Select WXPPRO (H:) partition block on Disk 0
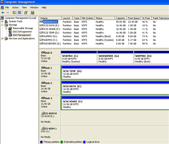 point(151,57)
